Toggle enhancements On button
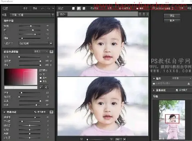 tap(51, 112)
